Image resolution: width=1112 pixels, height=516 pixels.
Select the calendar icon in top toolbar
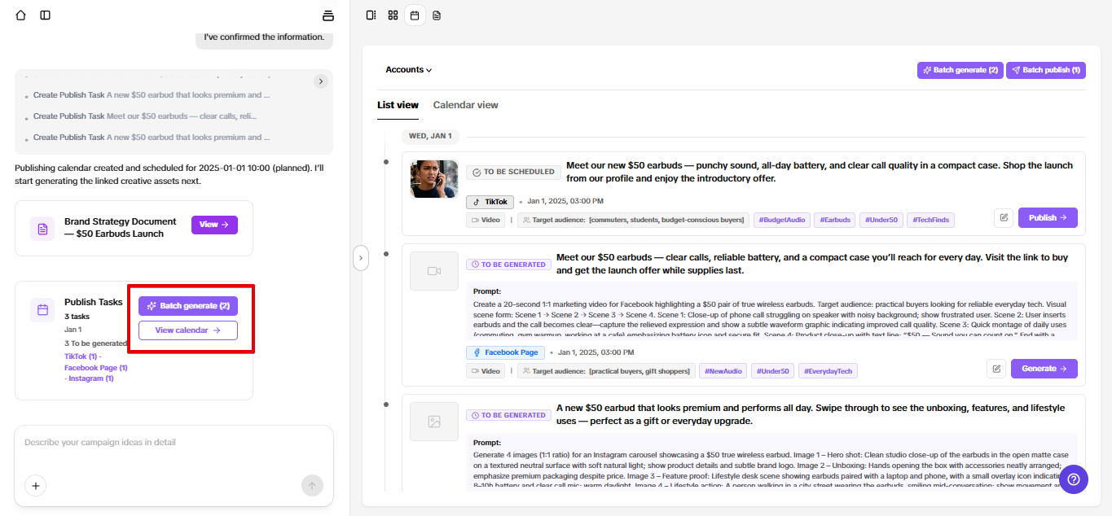tap(415, 15)
